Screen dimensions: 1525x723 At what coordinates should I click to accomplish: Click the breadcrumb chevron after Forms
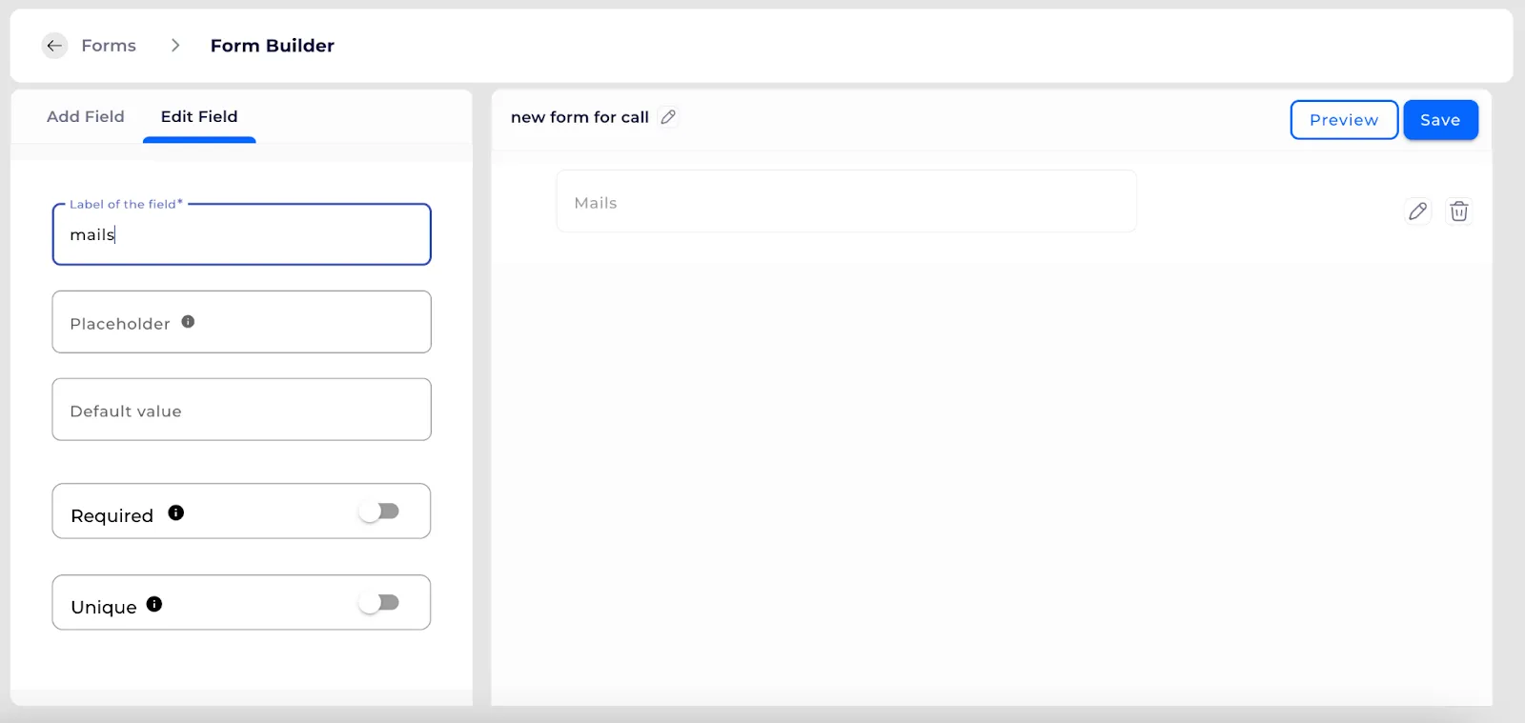[x=175, y=46]
